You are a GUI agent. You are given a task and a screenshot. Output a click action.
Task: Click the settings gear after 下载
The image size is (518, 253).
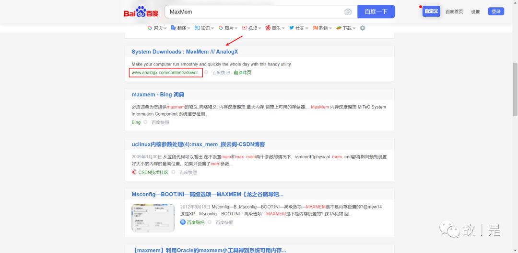pos(363,28)
